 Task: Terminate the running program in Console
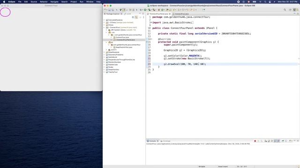point(255,141)
